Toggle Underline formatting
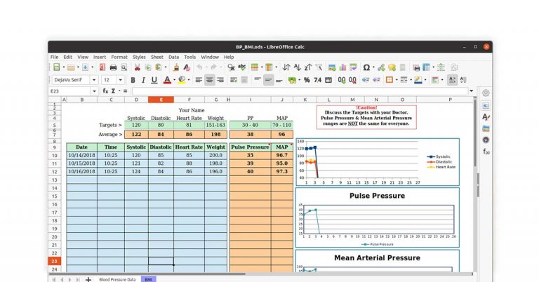The image size is (539, 282). (x=154, y=80)
